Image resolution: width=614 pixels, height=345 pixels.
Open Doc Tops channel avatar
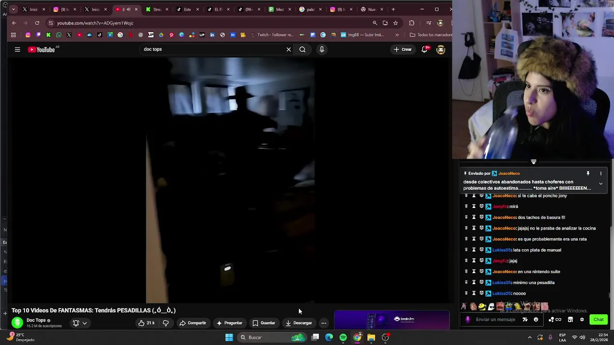(x=17, y=323)
